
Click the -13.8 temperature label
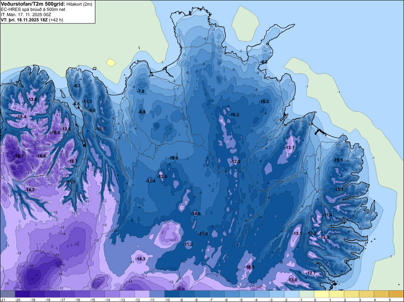292,280
